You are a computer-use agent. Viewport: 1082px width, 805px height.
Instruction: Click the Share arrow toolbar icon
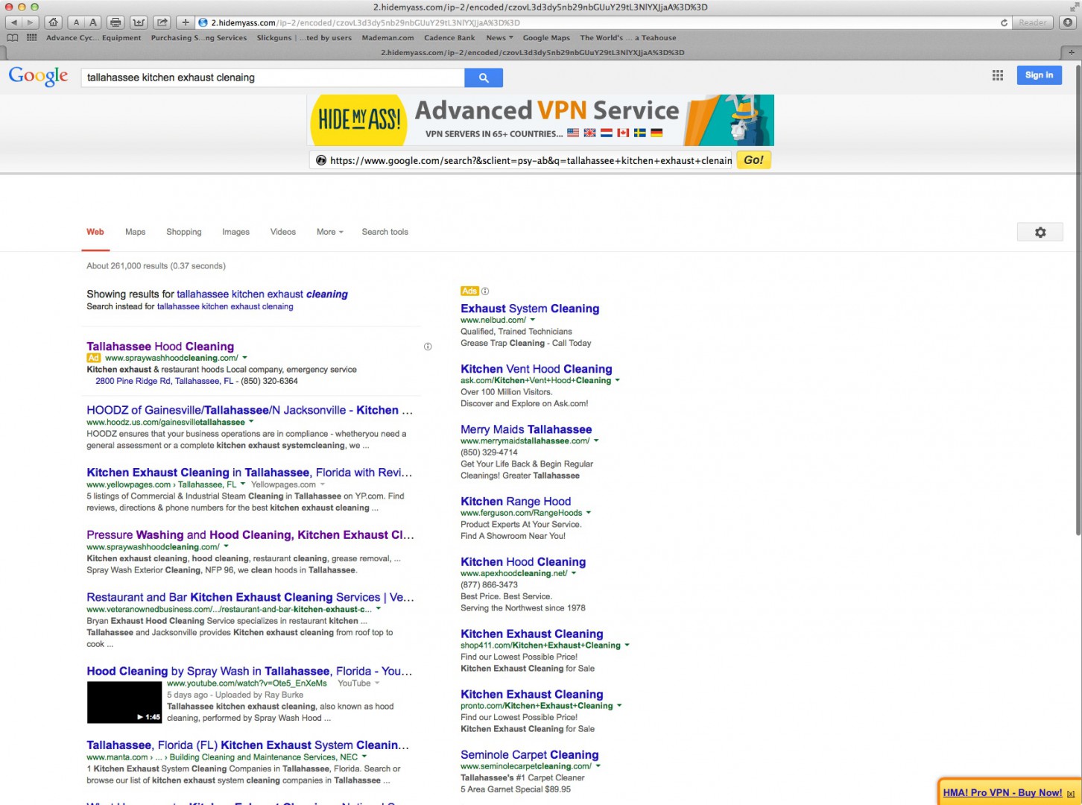(x=162, y=22)
